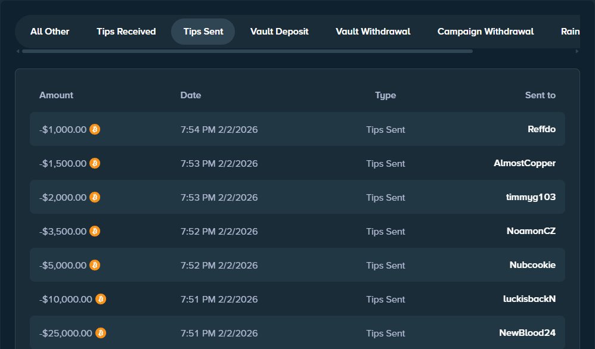The height and width of the screenshot is (349, 595).
Task: Open the Tips Received tab
Action: (x=126, y=32)
